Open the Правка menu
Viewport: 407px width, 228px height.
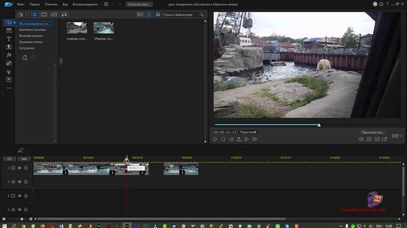pos(34,4)
